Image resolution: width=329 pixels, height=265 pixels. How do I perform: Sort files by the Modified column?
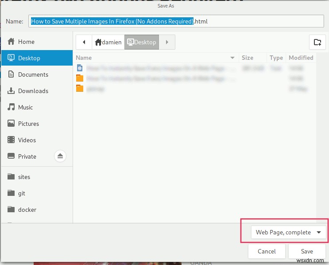click(301, 58)
